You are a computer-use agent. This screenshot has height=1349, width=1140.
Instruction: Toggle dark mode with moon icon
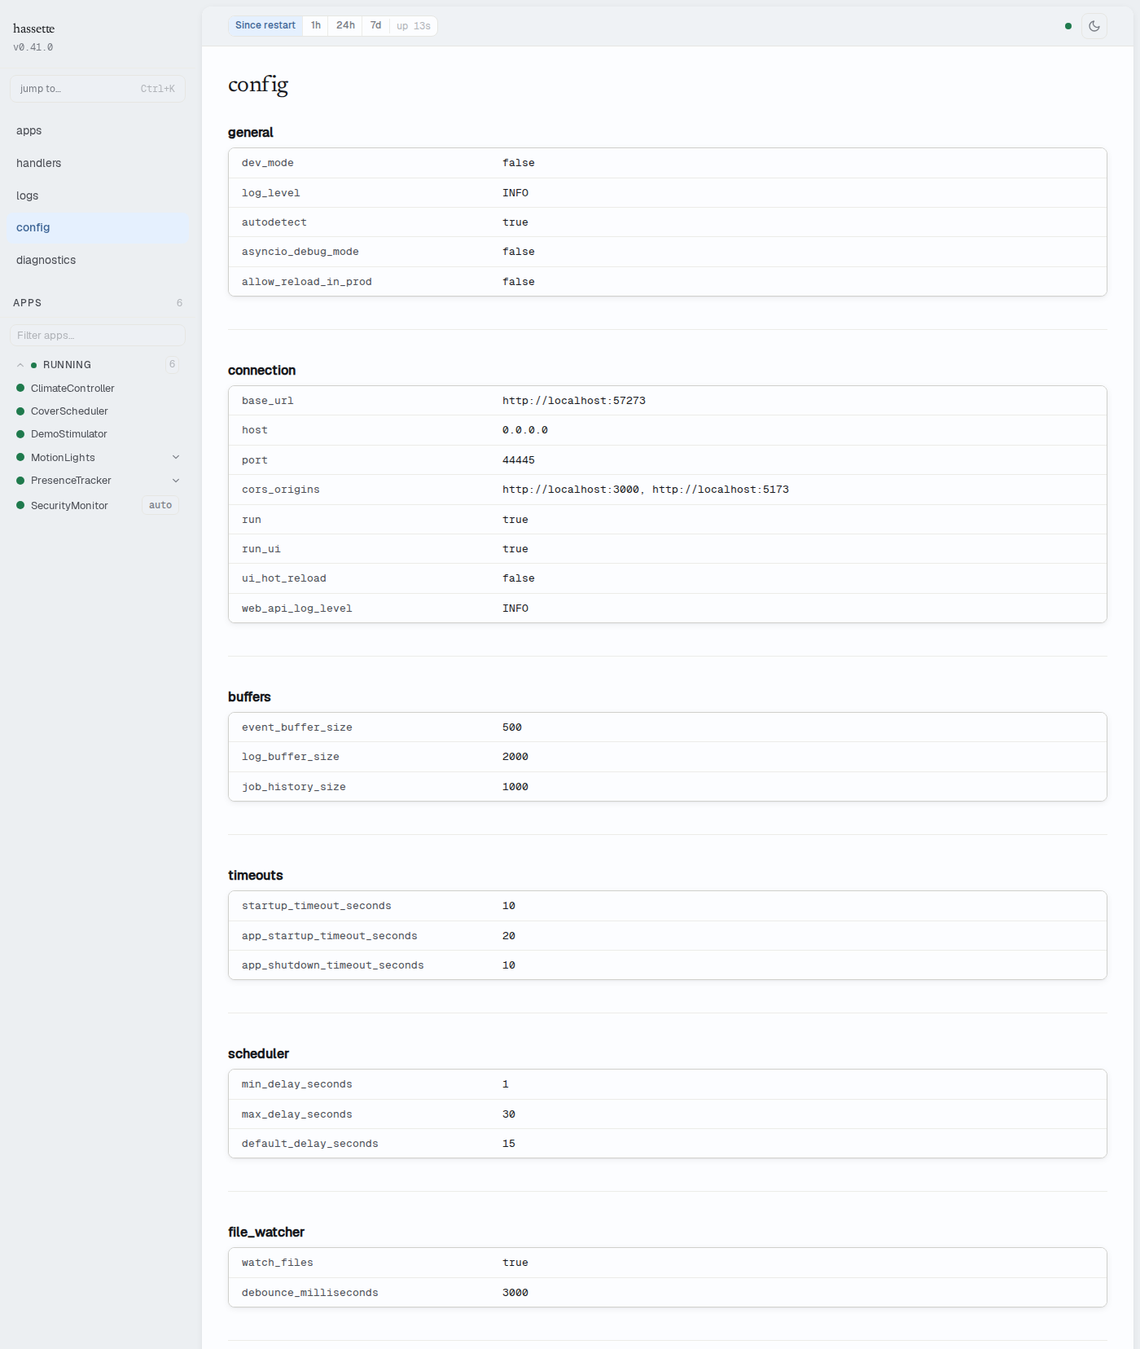[x=1094, y=26]
